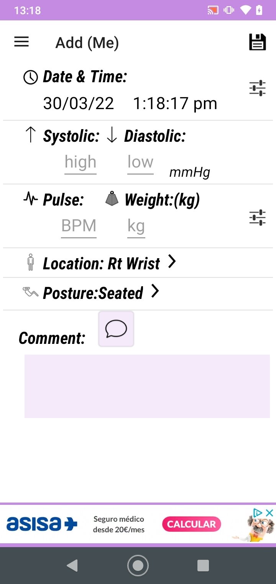
Task: Focus the weight kg input field
Action: point(136,227)
